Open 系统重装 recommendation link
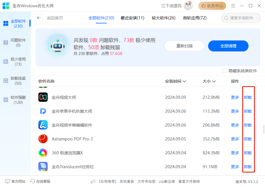Screen dimensions: 265x187 127,182
